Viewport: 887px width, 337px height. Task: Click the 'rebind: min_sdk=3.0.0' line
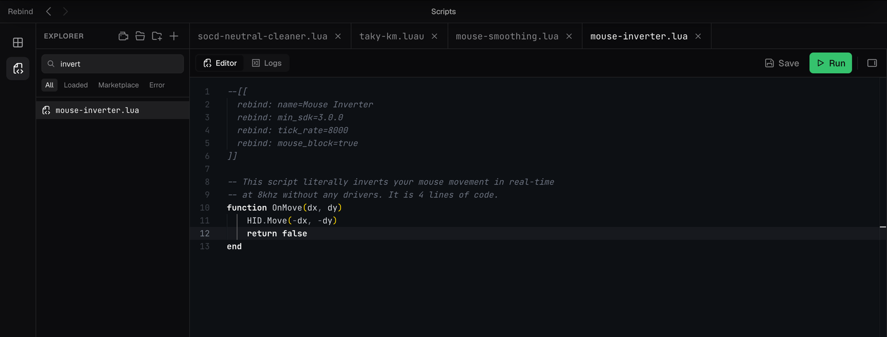[x=290, y=118]
